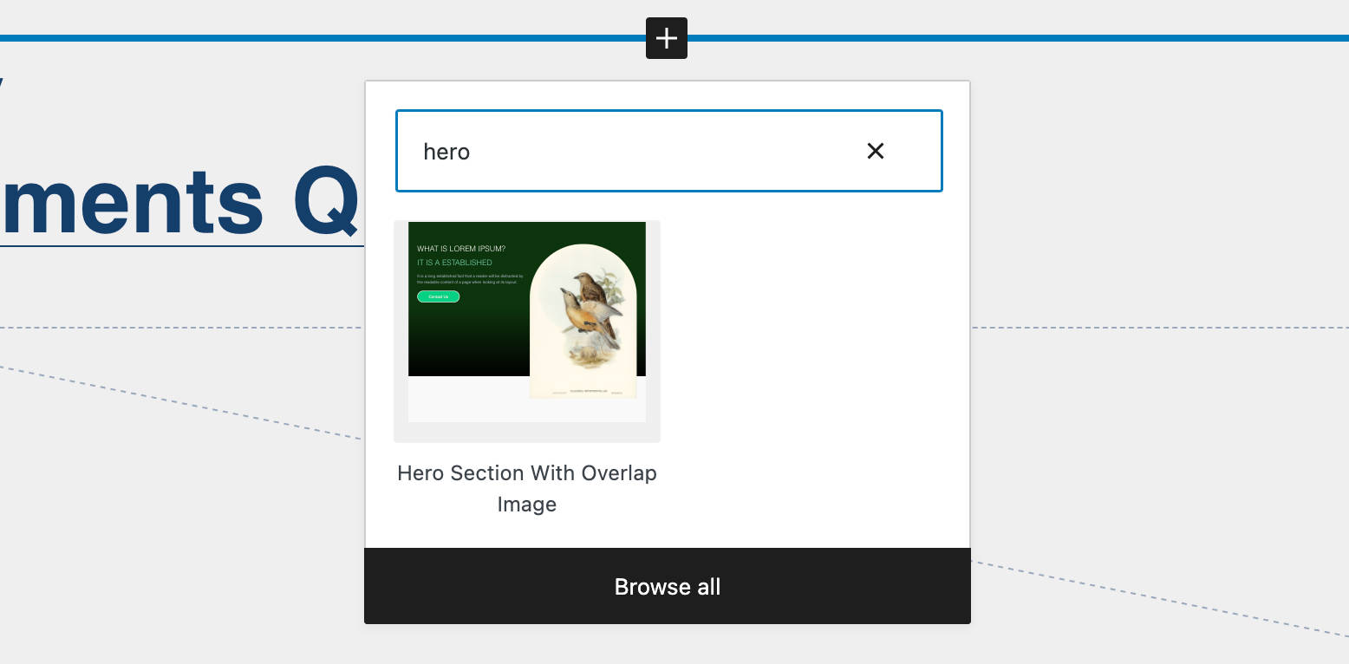Screen dimensions: 1349x664
Task: Clear the search with the X icon
Action: point(876,151)
